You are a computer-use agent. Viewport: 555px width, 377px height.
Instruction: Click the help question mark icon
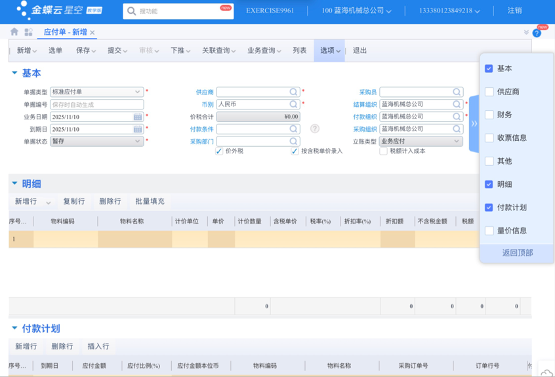coord(315,129)
